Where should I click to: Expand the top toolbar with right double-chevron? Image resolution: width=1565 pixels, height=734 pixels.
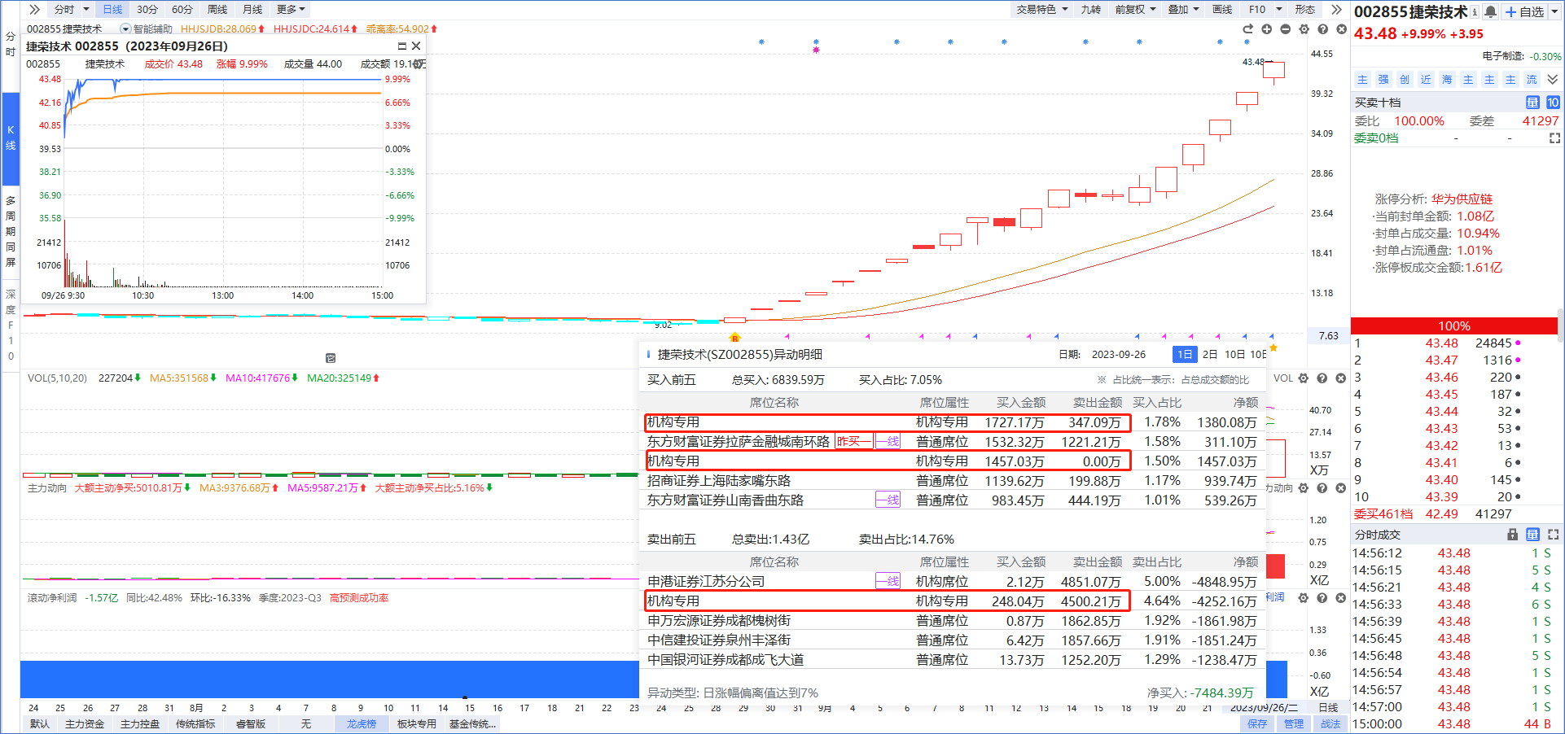pos(1336,10)
